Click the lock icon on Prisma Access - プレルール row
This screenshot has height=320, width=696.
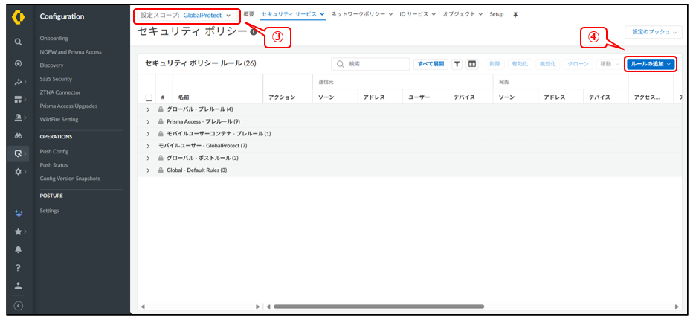(161, 121)
